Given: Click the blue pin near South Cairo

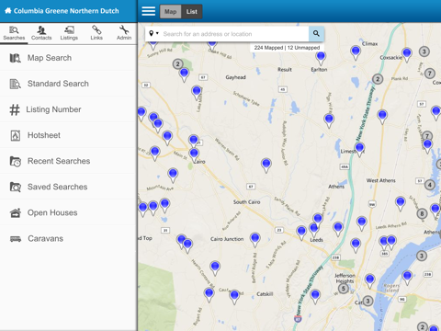Looking at the screenshot, I should pyautogui.click(x=266, y=165).
